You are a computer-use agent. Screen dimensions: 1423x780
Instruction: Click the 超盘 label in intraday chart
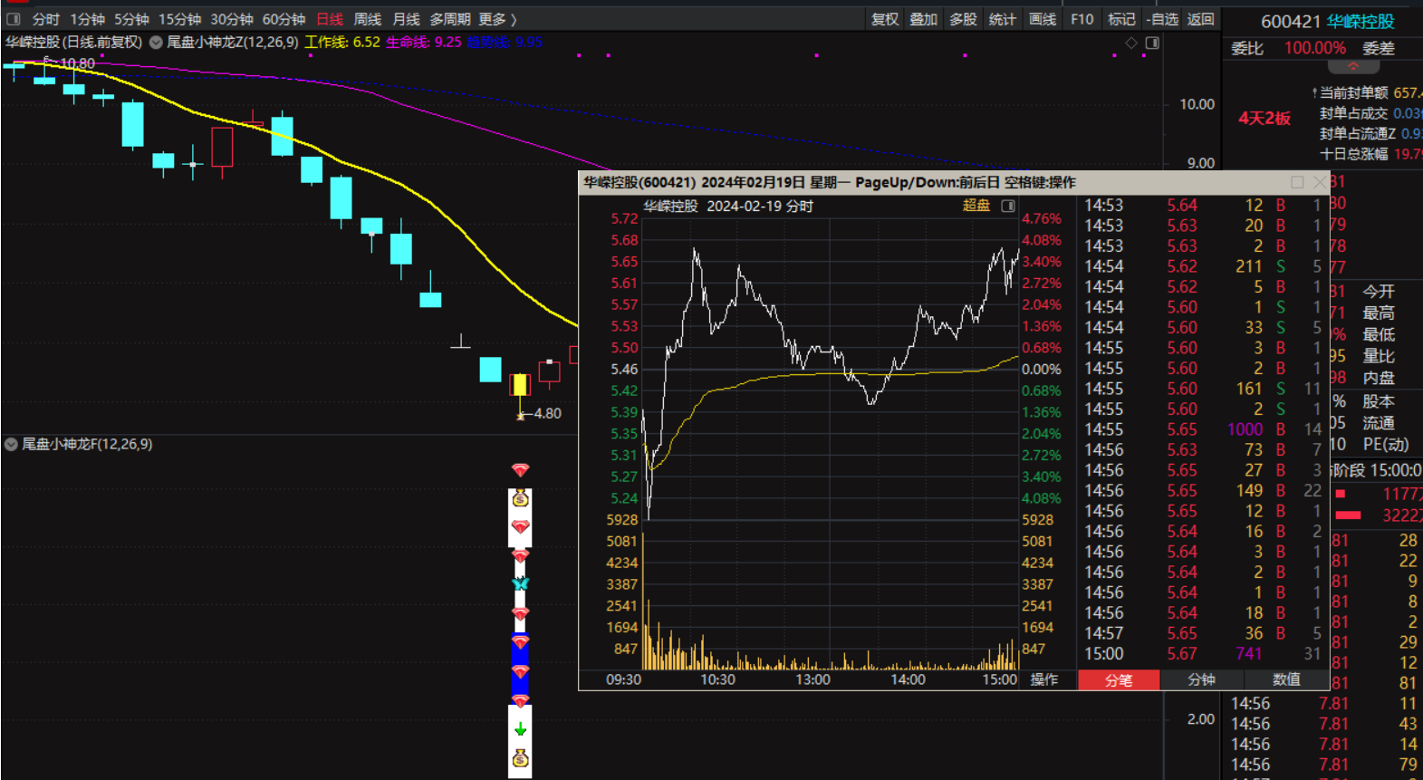(x=976, y=206)
